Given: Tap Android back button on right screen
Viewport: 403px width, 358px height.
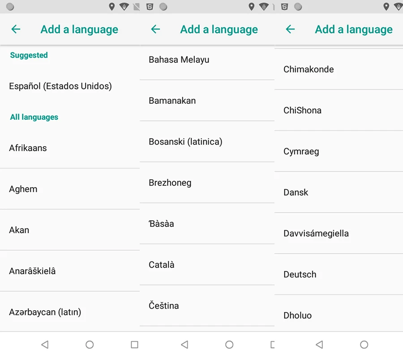Looking at the screenshot, I should (319, 345).
